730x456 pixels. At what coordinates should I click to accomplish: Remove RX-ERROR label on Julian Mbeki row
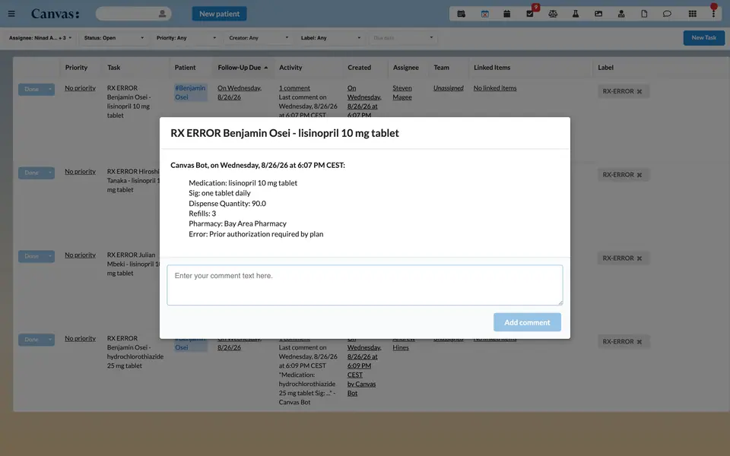click(x=640, y=258)
